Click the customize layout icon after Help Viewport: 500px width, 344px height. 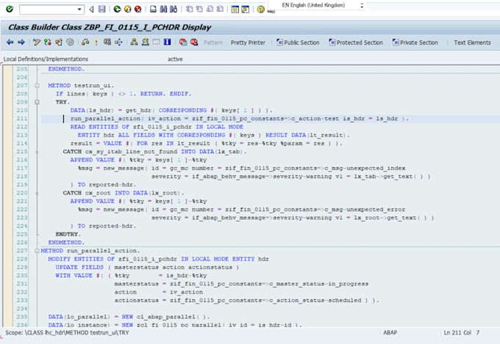[x=271, y=10]
